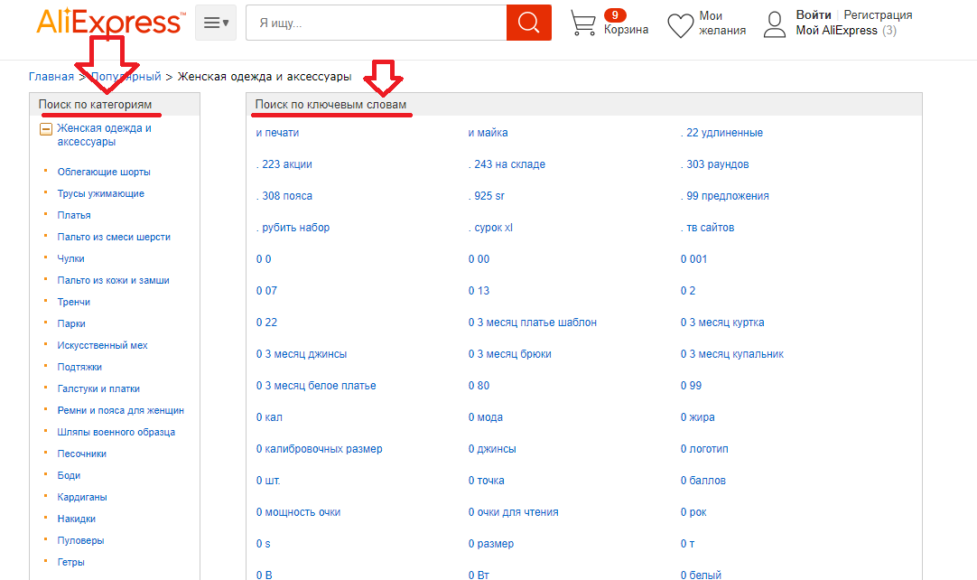
Task: Select Песочники category
Action: click(x=81, y=454)
